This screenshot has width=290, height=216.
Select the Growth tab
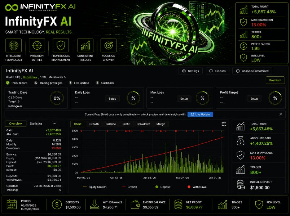point(94,124)
